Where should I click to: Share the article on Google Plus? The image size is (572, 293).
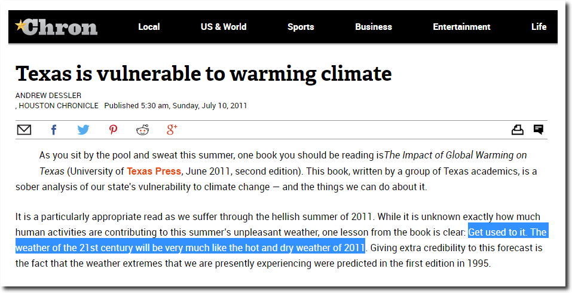[x=172, y=130]
